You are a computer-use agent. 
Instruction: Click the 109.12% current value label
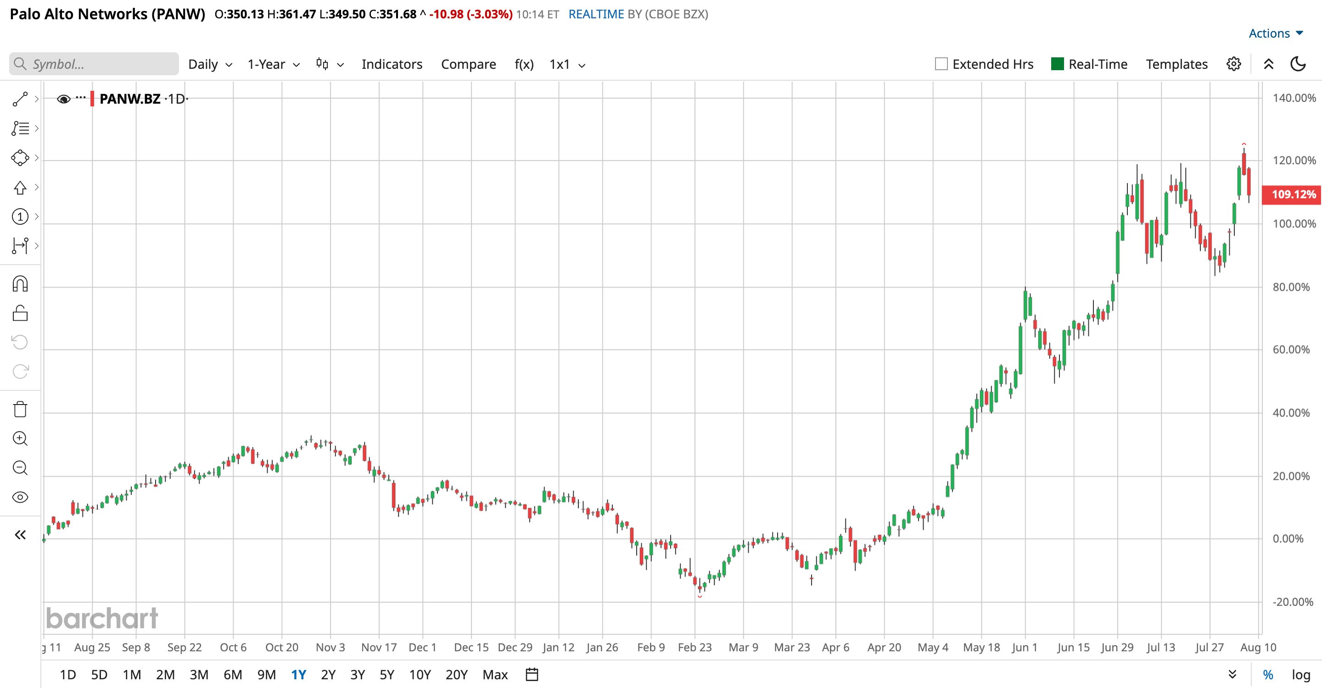point(1291,194)
